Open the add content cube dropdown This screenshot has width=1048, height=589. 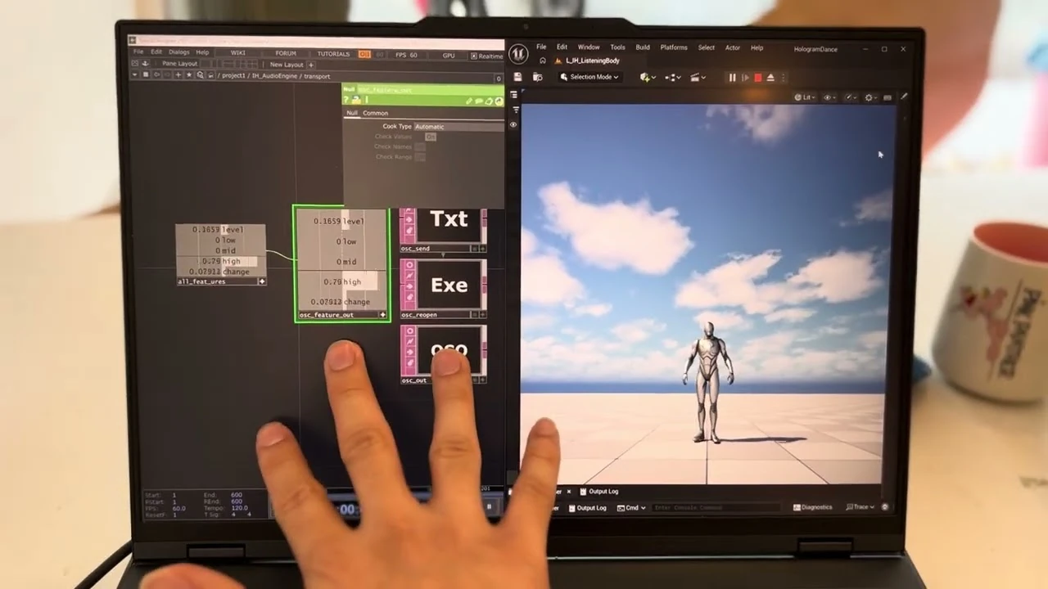[648, 78]
